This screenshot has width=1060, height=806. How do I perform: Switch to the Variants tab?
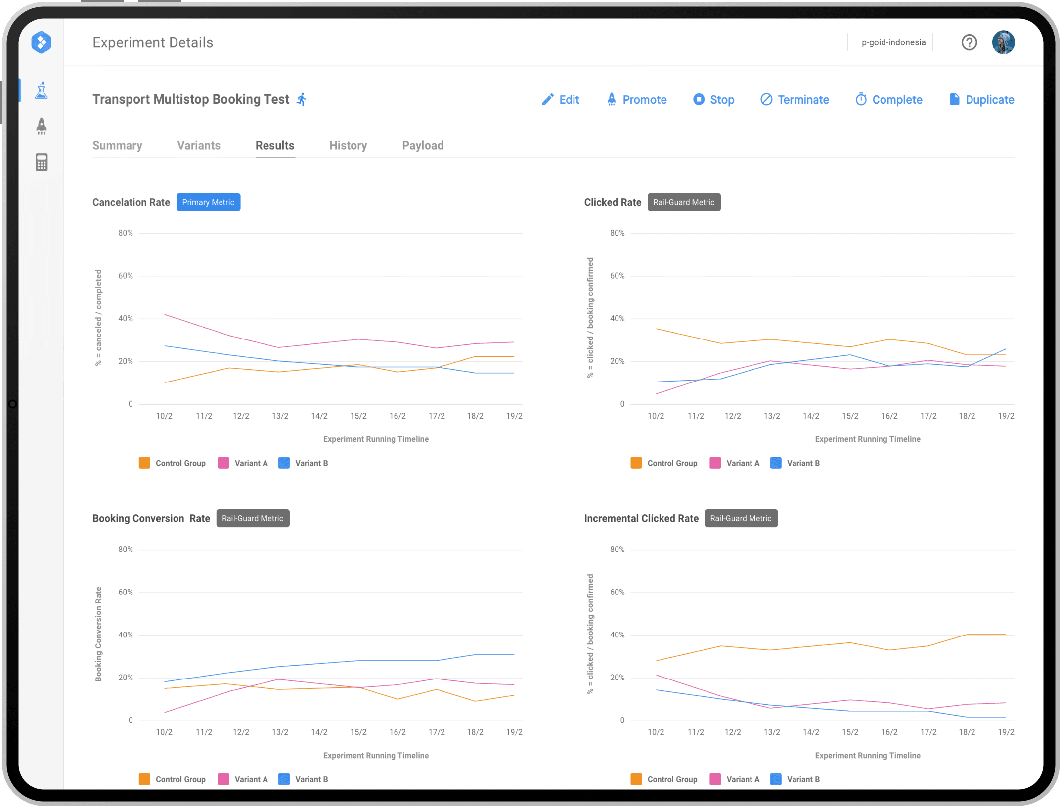(199, 145)
